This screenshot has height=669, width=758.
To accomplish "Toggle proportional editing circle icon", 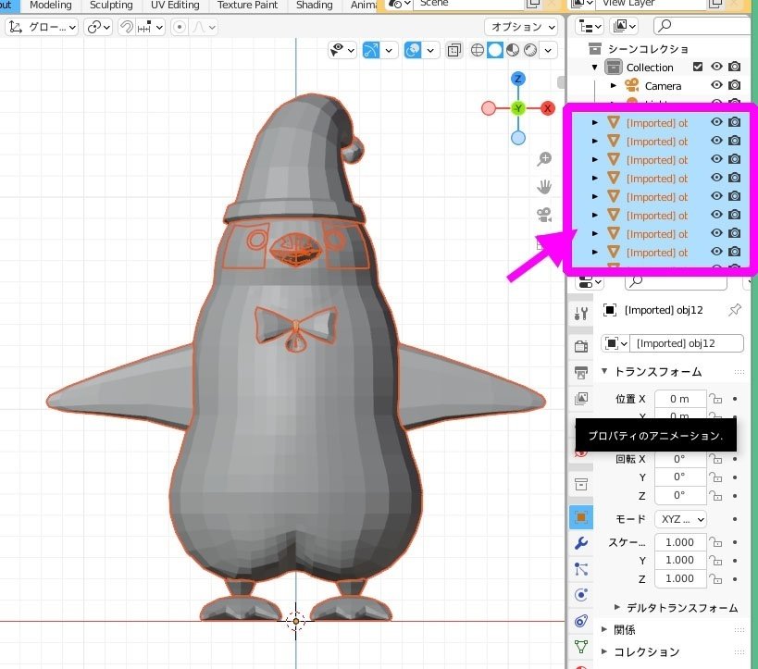I will 180,27.
